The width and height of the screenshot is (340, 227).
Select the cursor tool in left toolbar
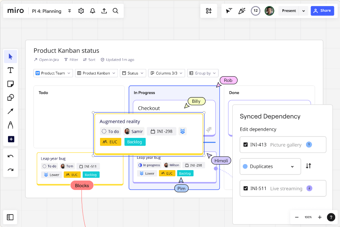pyautogui.click(x=10, y=56)
